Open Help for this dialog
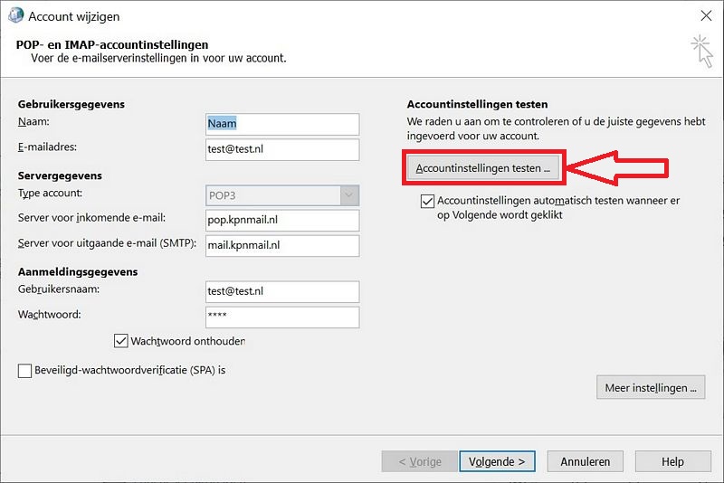Screen dimensions: 724x483 pyautogui.click(x=672, y=461)
